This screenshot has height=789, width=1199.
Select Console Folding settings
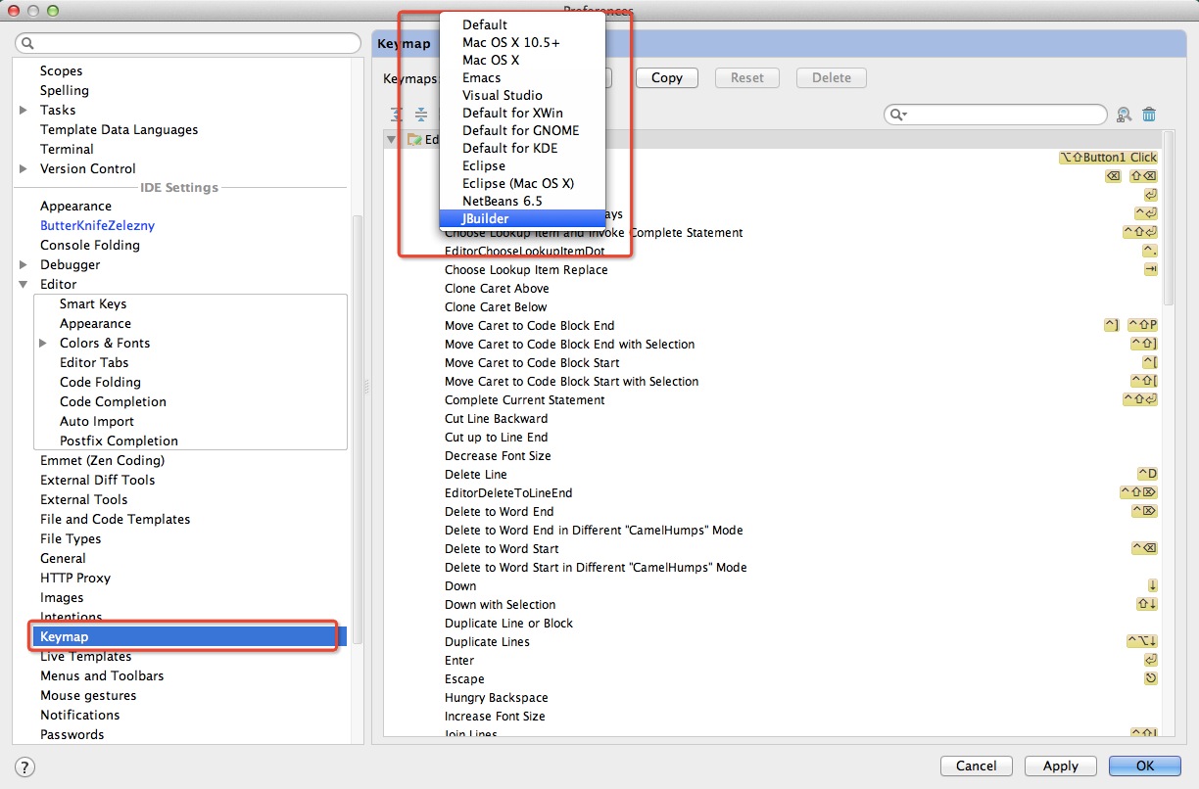[90, 245]
